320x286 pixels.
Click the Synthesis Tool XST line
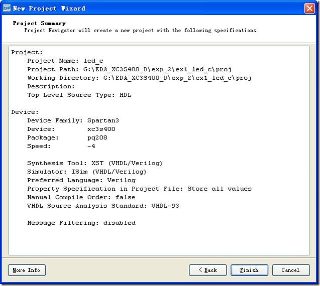pos(94,163)
